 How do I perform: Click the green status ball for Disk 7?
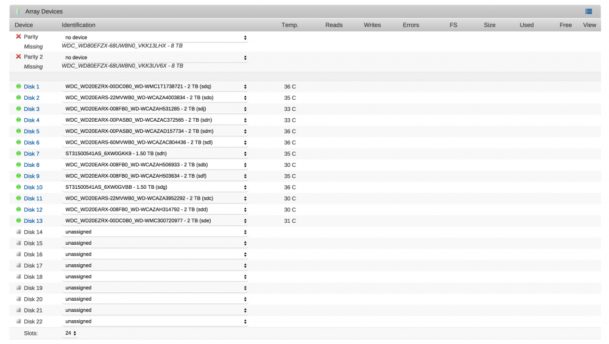[18, 153]
